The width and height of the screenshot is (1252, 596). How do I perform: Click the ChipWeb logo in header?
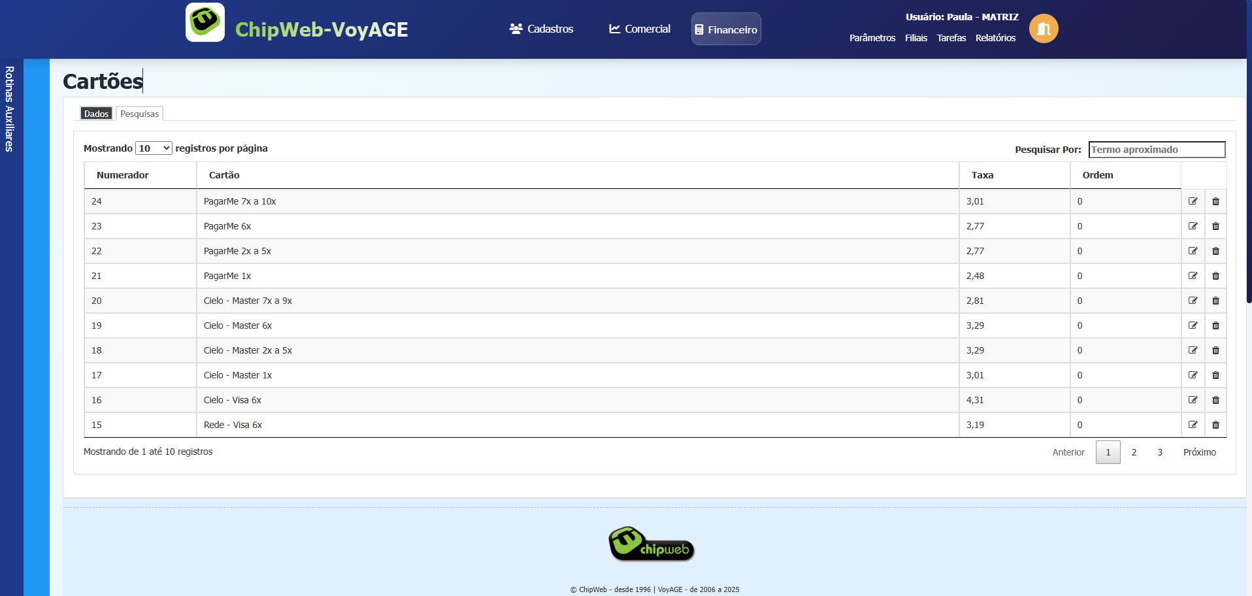205,23
